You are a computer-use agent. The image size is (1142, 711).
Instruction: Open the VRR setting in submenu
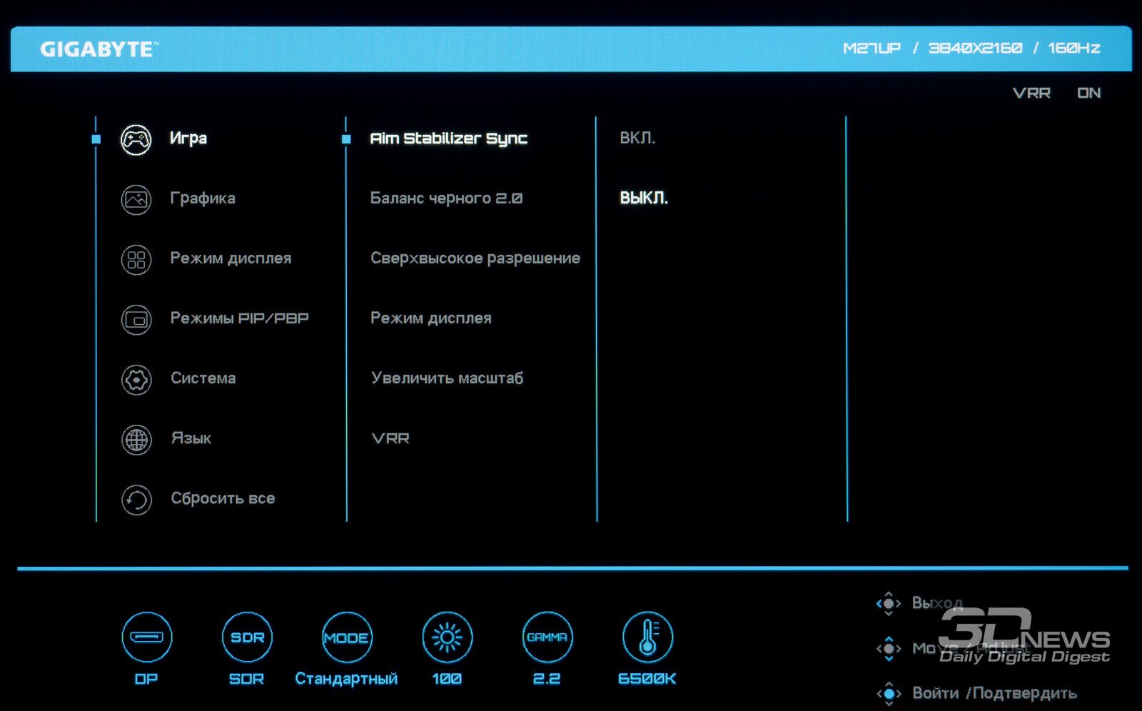(x=390, y=438)
